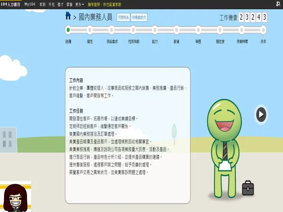The height and width of the screenshot is (212, 283).
Task: Select the 薪資 timeline node
Action: click(x=177, y=30)
